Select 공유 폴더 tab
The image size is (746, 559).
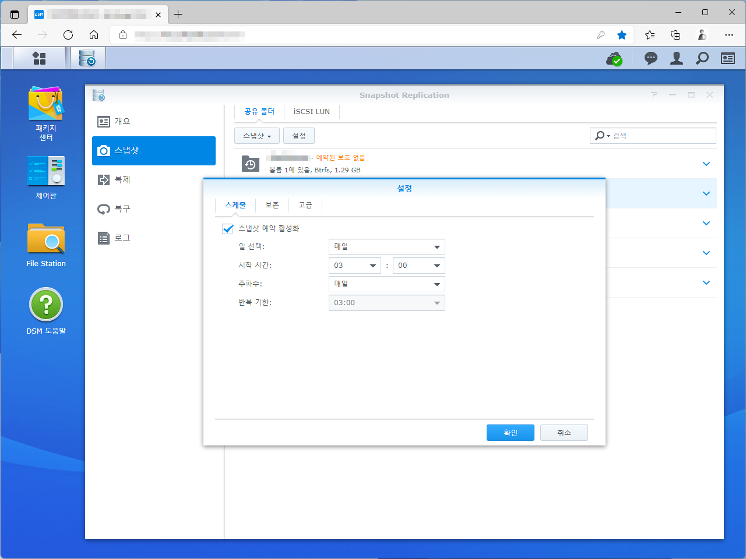pos(259,111)
